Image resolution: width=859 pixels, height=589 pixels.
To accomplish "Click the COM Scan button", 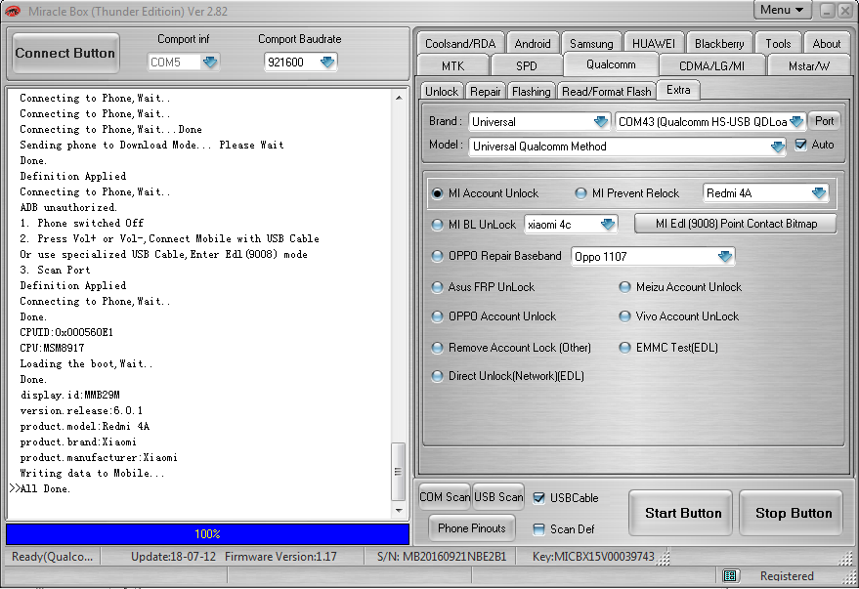I will pos(445,496).
